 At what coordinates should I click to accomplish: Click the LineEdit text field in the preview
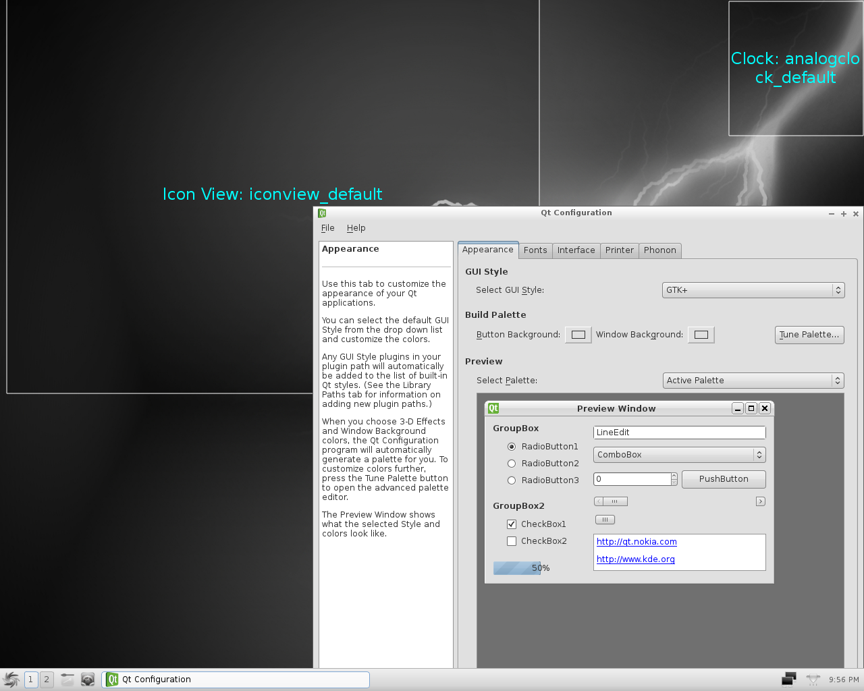[x=680, y=433]
